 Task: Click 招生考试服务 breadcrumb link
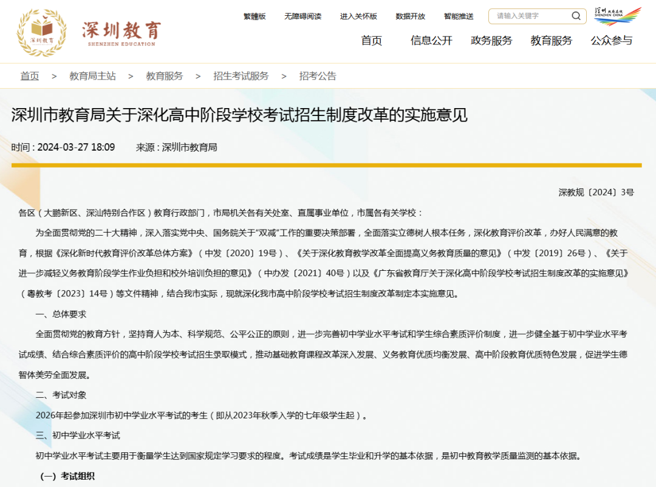241,76
